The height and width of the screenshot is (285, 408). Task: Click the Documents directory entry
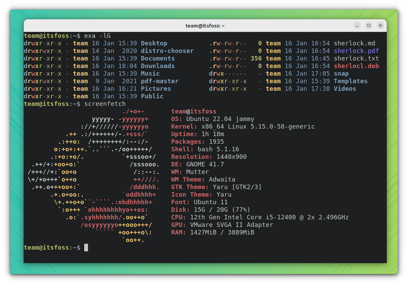pyautogui.click(x=157, y=58)
